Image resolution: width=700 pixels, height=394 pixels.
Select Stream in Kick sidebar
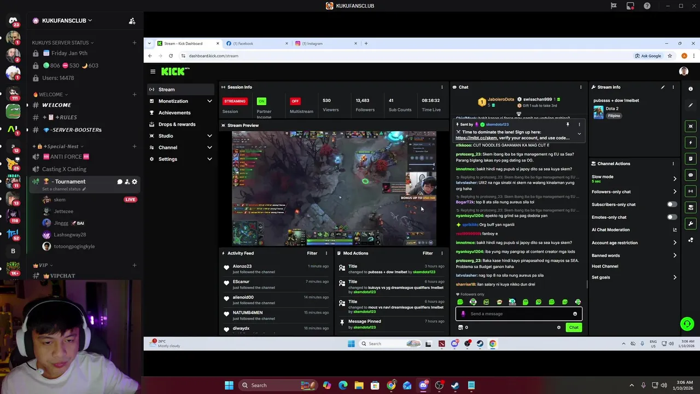pos(180,90)
